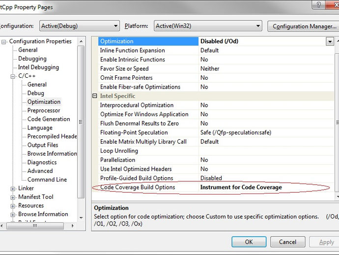
Task: Open the Optimization value dropdown arrow
Action: (x=330, y=41)
